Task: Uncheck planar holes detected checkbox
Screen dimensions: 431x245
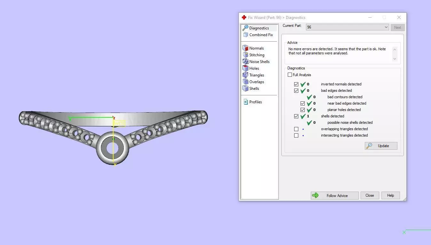Action: (x=302, y=110)
